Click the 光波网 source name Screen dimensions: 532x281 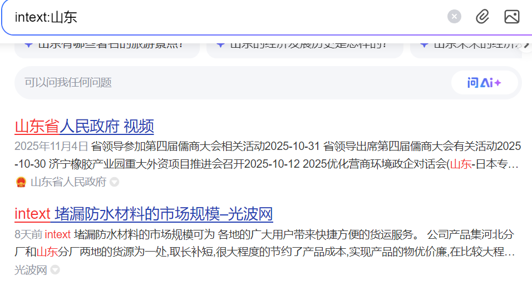tap(31, 270)
